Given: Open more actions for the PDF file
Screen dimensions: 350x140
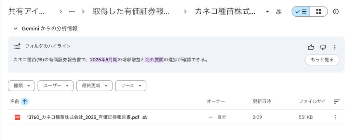Looking at the screenshot, I should [x=335, y=117].
